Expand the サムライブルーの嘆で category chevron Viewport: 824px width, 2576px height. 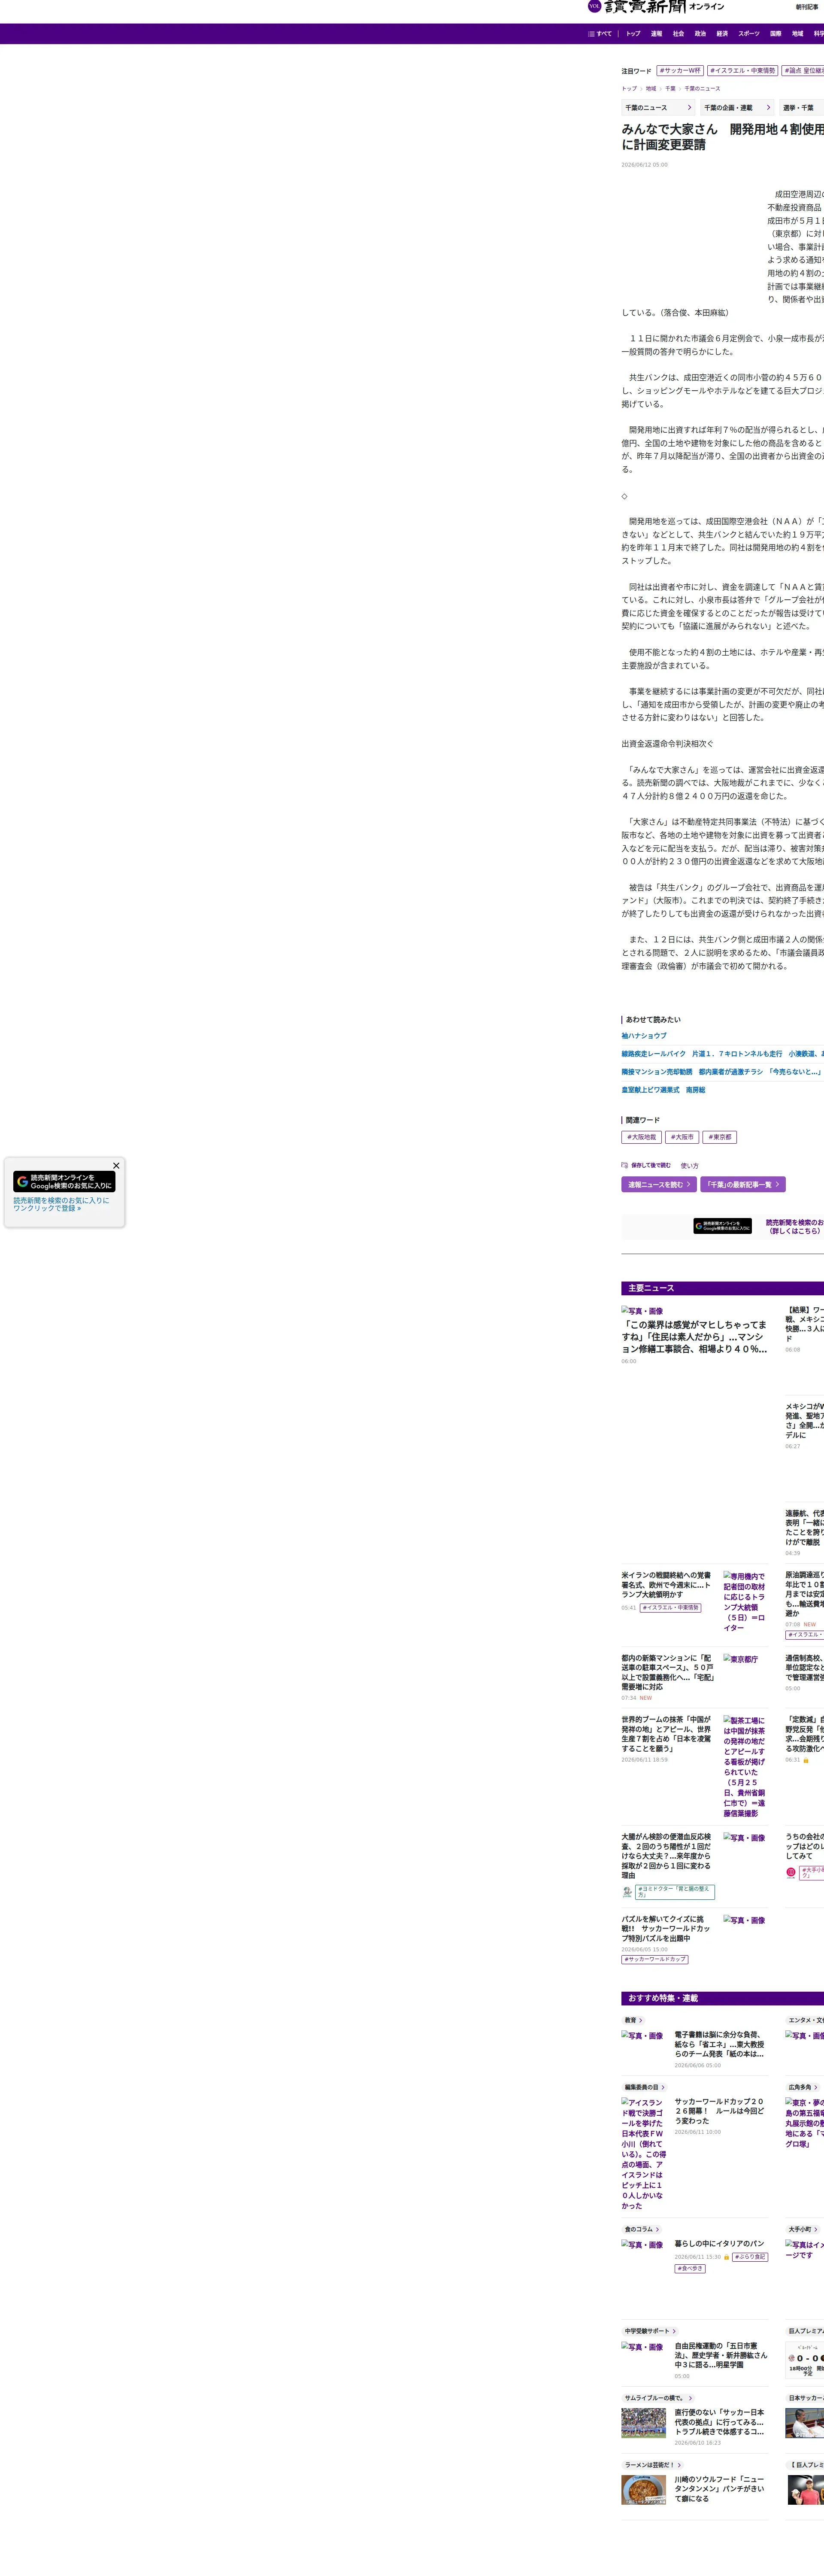pos(690,2398)
